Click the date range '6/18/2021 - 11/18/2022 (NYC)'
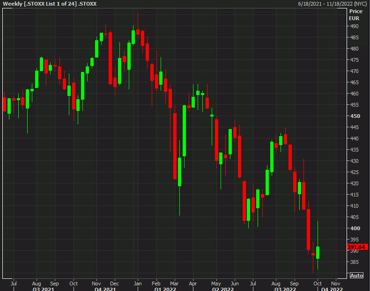370x291 pixels. (333, 4)
